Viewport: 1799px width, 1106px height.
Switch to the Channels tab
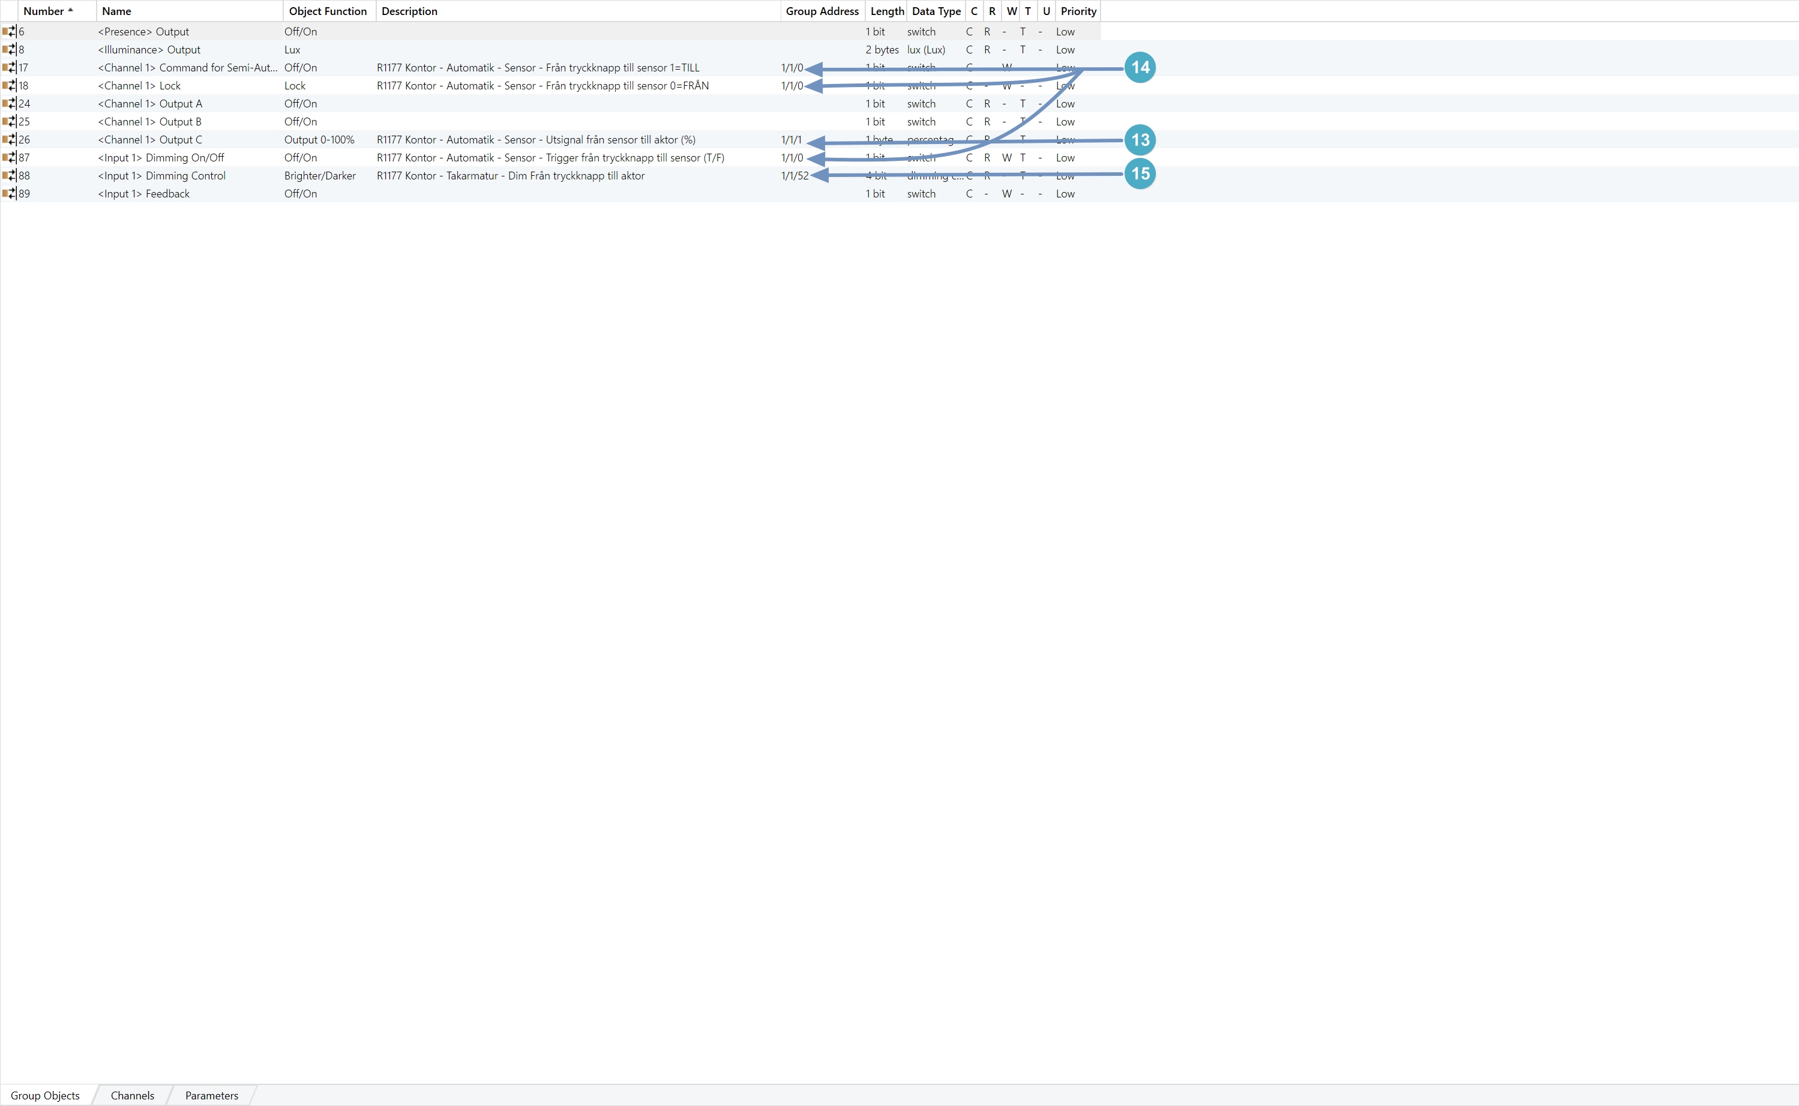pyautogui.click(x=133, y=1095)
